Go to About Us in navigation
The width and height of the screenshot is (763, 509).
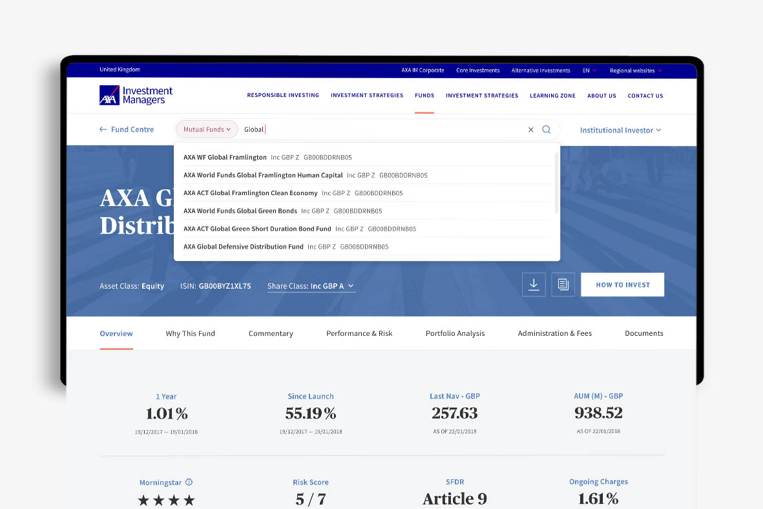click(601, 96)
